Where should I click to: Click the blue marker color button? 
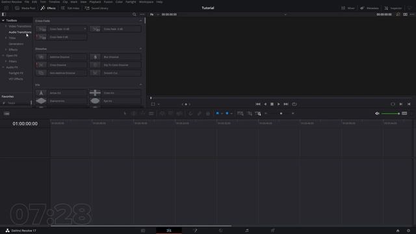[x=227, y=113]
